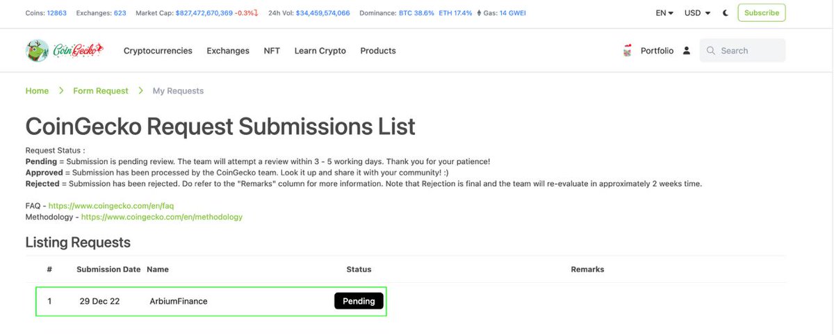This screenshot has height=335, width=834.
Task: Click the candy portfolio icon
Action: tap(628, 51)
